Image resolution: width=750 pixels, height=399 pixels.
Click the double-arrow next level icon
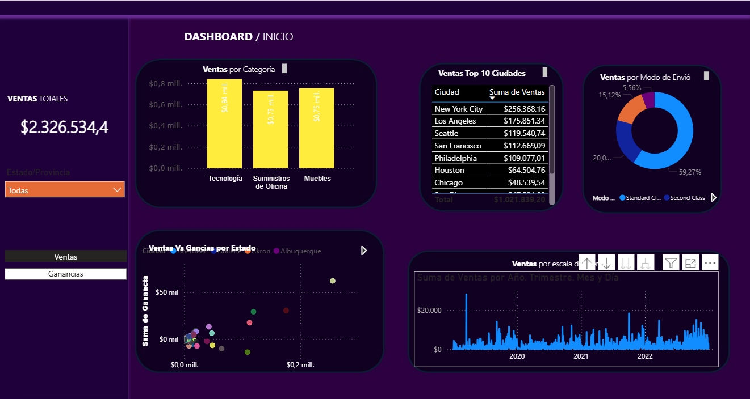(x=626, y=262)
